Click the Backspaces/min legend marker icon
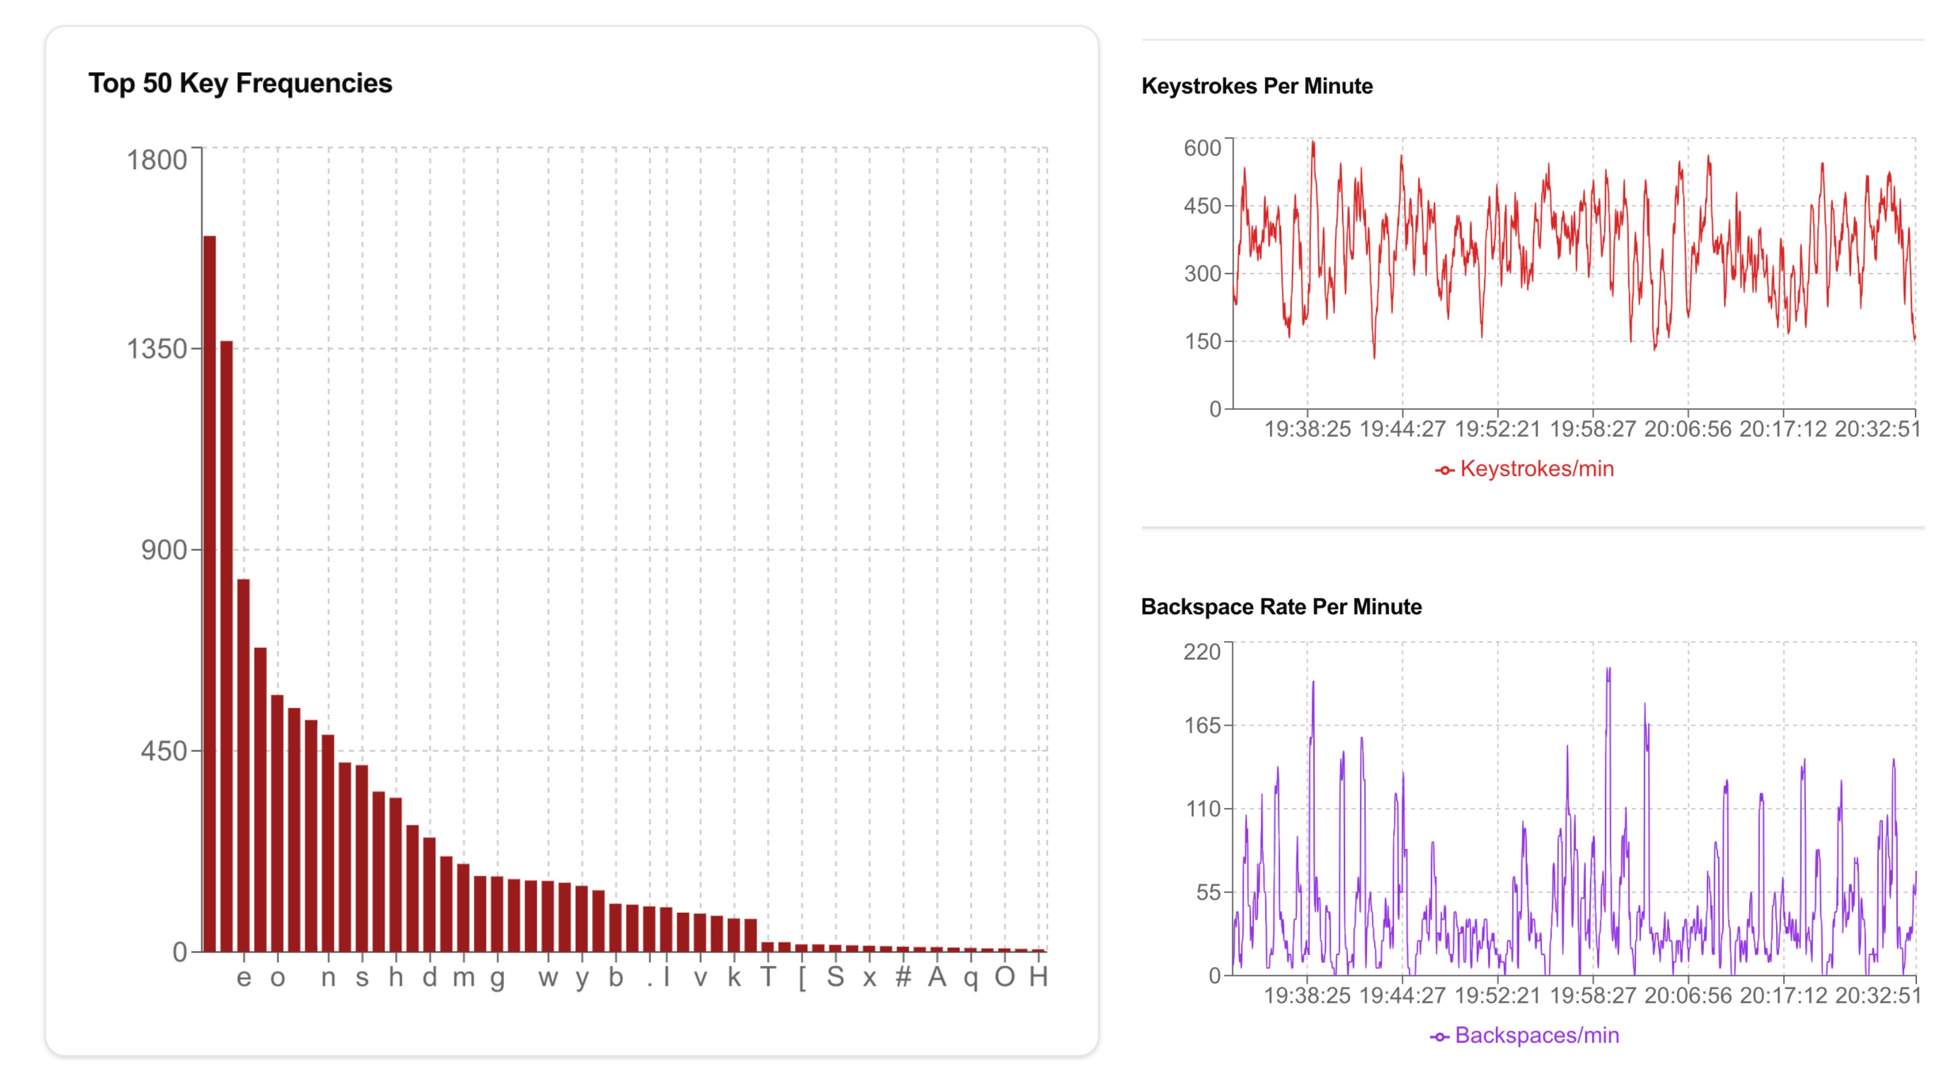 coord(1439,1037)
